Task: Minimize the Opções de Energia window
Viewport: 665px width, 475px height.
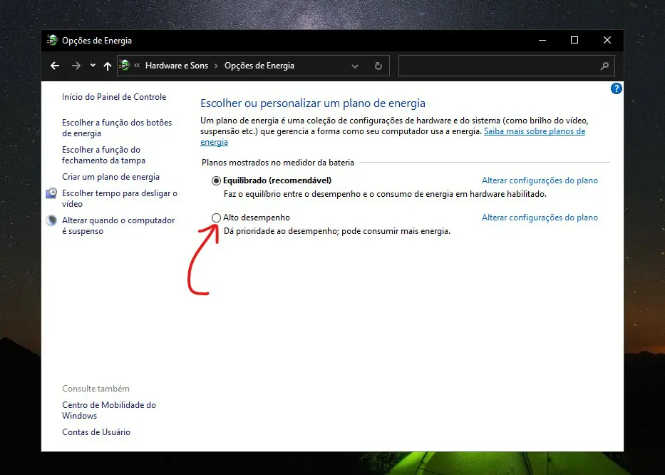Action: (542, 41)
